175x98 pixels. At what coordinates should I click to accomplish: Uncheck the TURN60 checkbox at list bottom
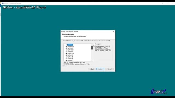click(x=67, y=60)
